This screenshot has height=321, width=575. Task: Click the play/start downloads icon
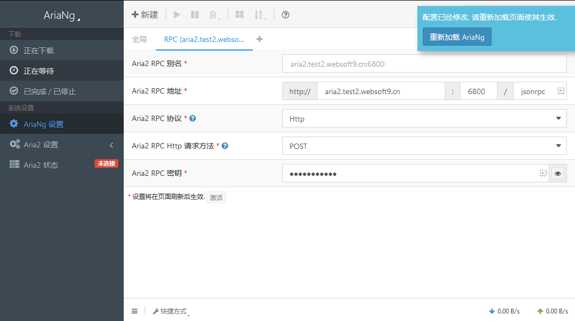coord(177,15)
